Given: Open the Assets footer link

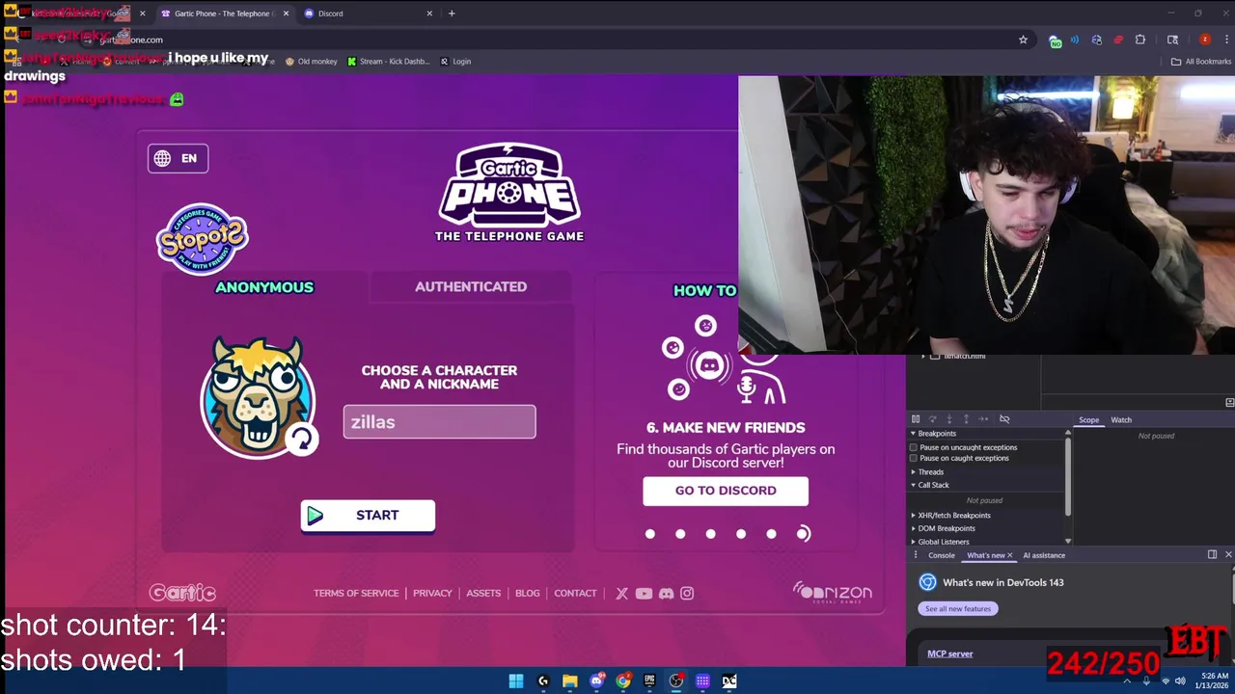Looking at the screenshot, I should click(x=483, y=593).
